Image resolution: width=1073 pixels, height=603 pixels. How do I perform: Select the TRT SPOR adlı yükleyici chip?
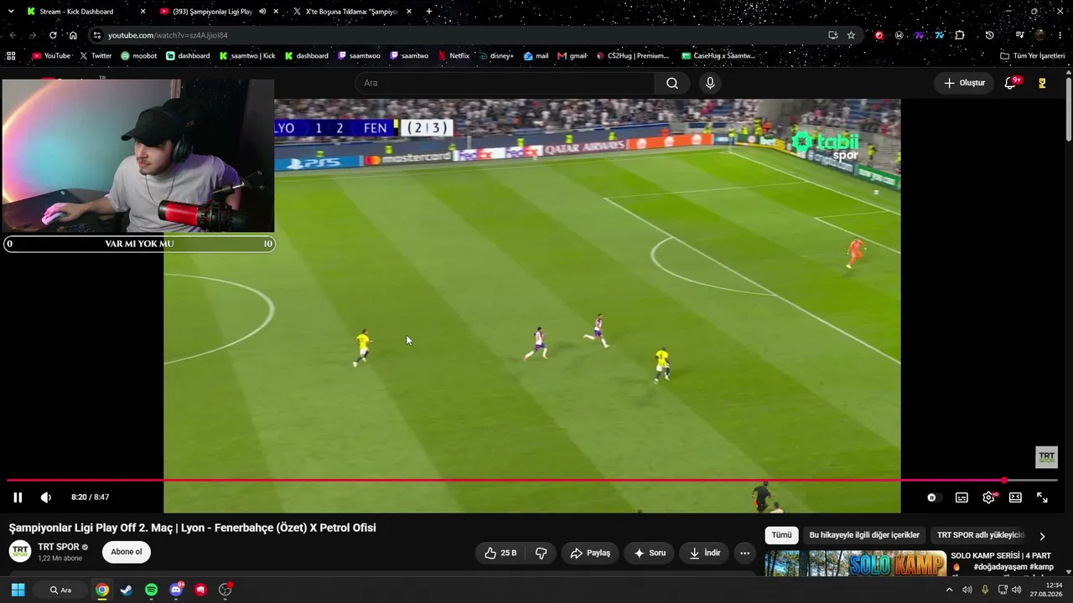tap(980, 535)
